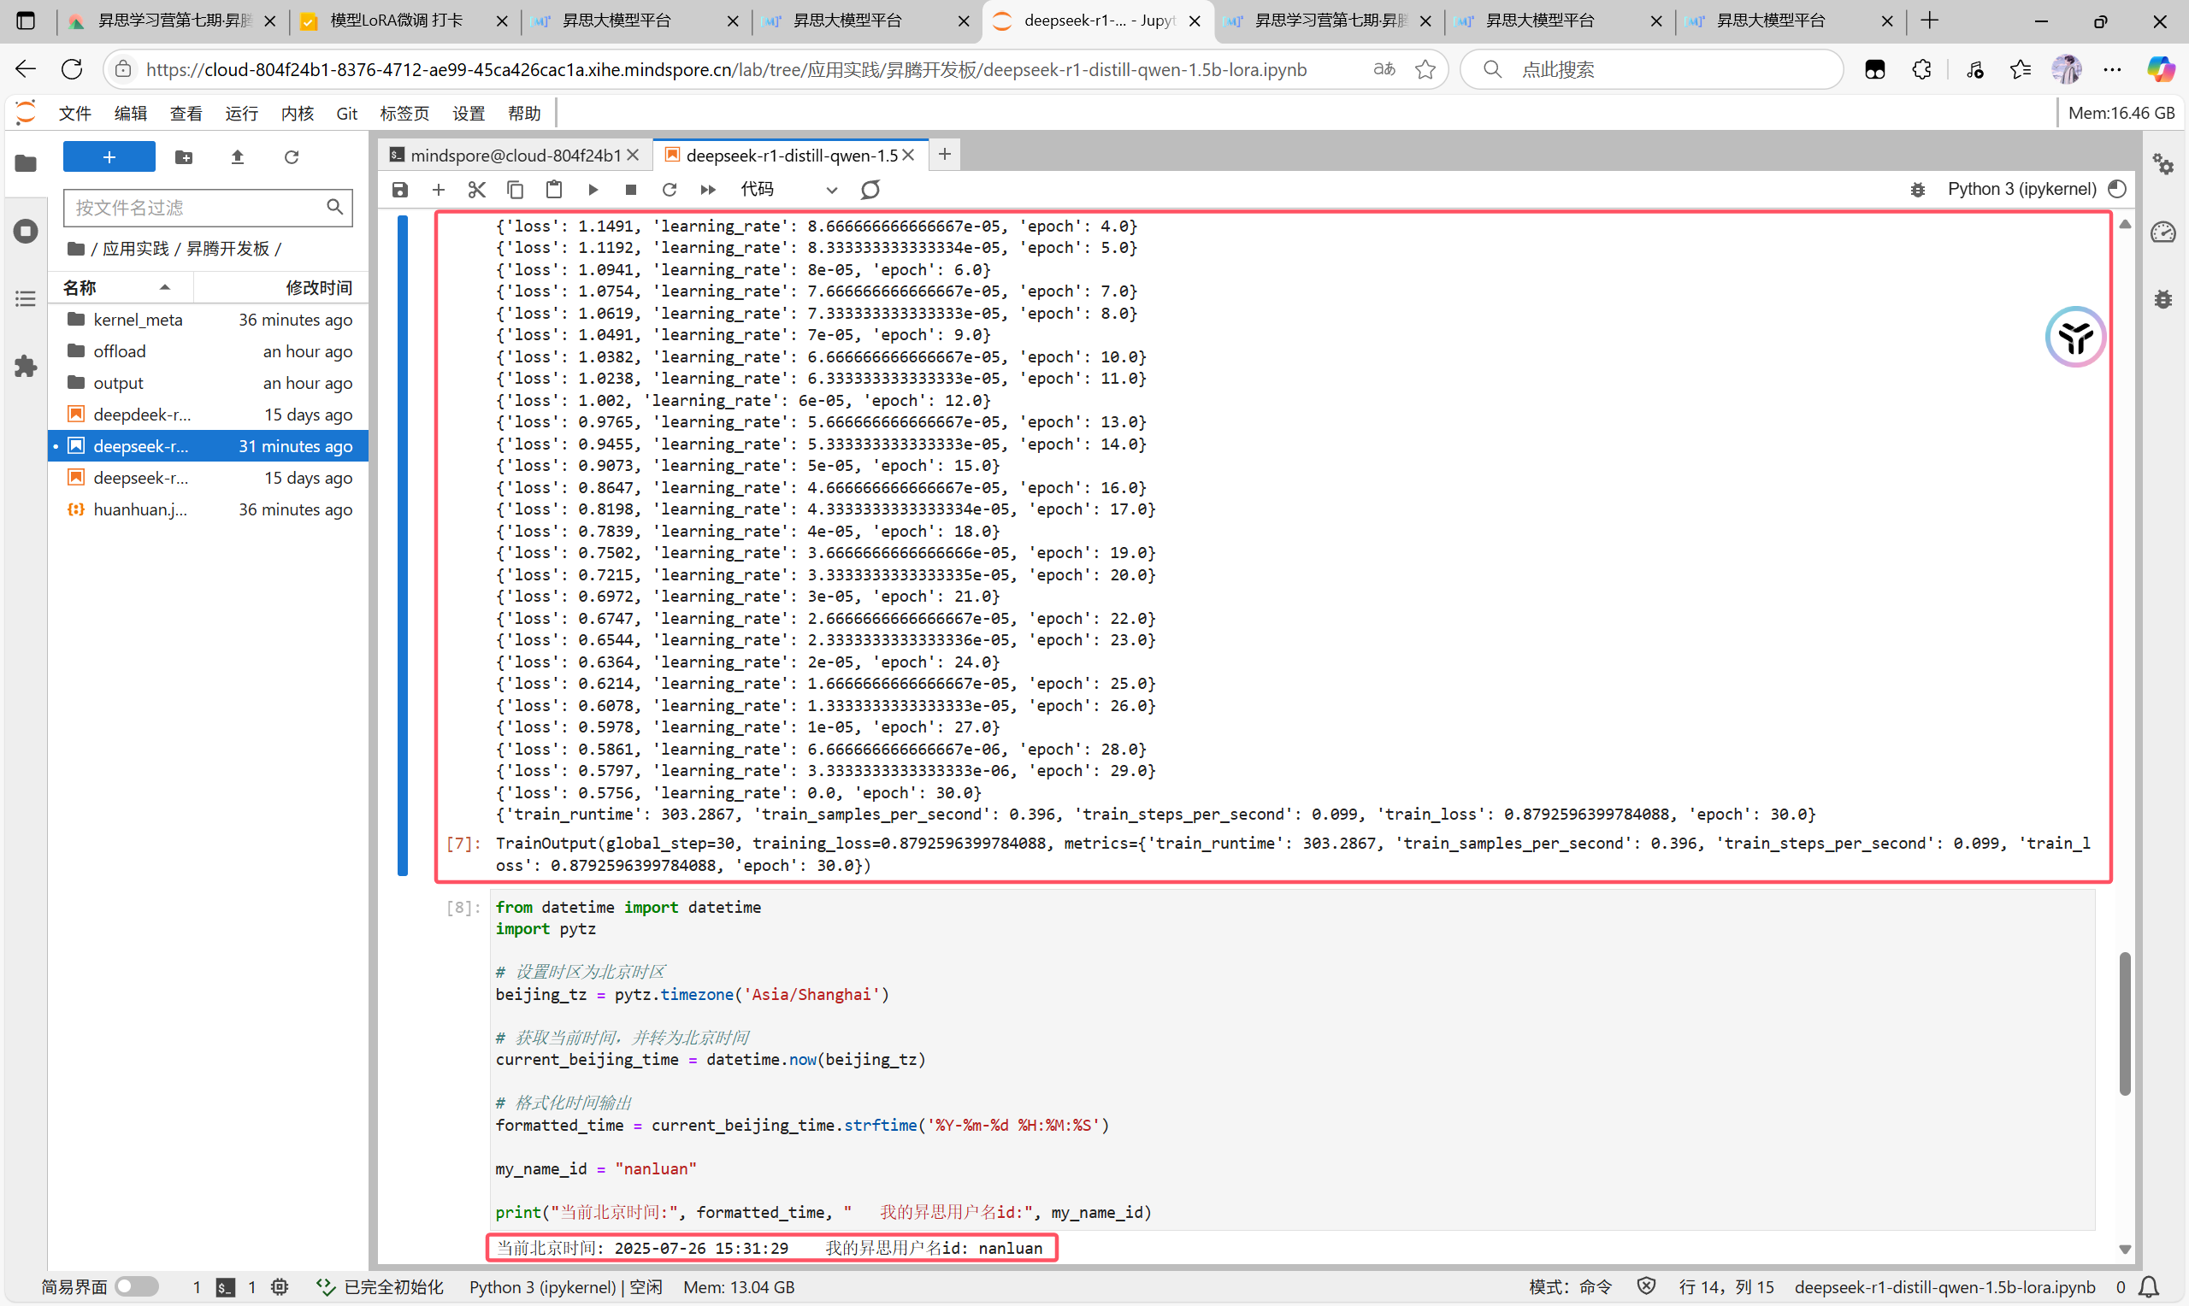Toggle the 简易界面 simple interface switch

click(137, 1286)
